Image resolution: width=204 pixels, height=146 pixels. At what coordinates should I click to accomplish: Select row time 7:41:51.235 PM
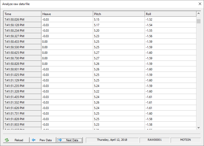point(22,86)
